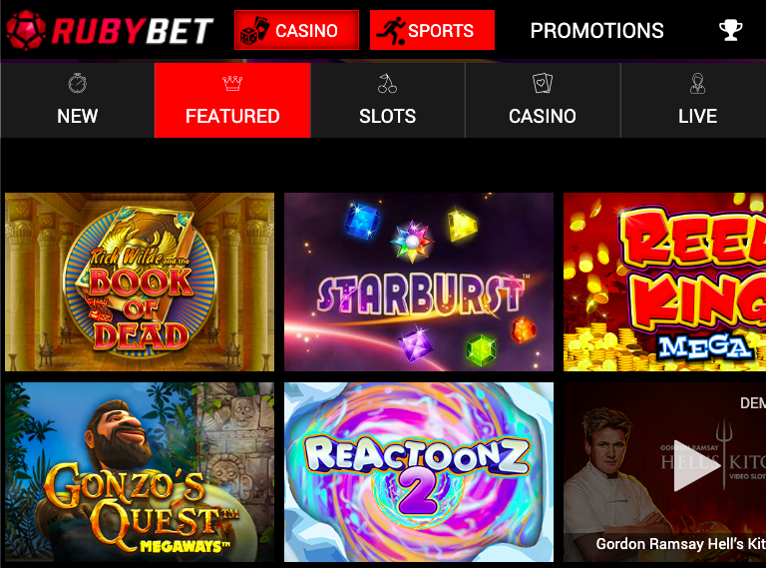Image resolution: width=766 pixels, height=568 pixels.
Task: Click the crown icon above FEATURED
Action: coord(232,83)
